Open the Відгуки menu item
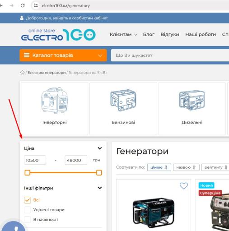 click(170, 34)
